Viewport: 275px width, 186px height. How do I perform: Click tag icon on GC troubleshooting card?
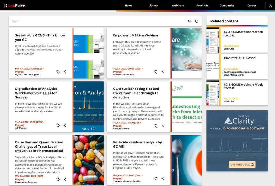pos(156,126)
